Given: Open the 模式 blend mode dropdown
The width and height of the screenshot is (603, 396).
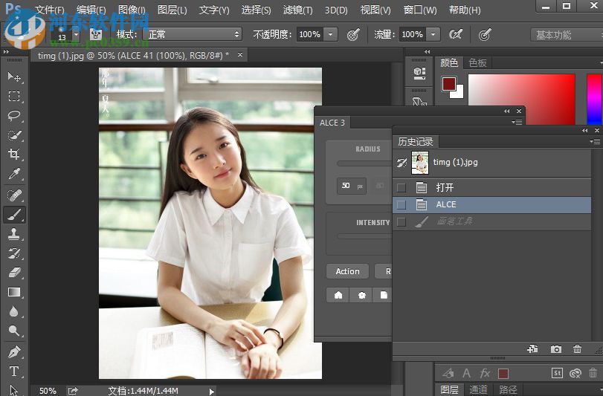Looking at the screenshot, I should [193, 35].
